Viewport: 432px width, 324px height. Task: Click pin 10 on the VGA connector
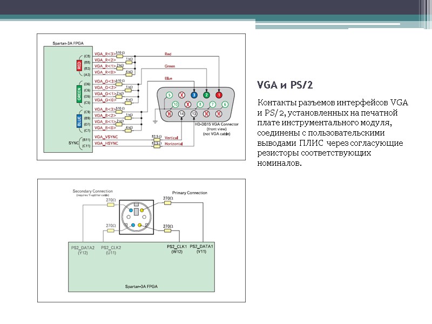coord(175,104)
